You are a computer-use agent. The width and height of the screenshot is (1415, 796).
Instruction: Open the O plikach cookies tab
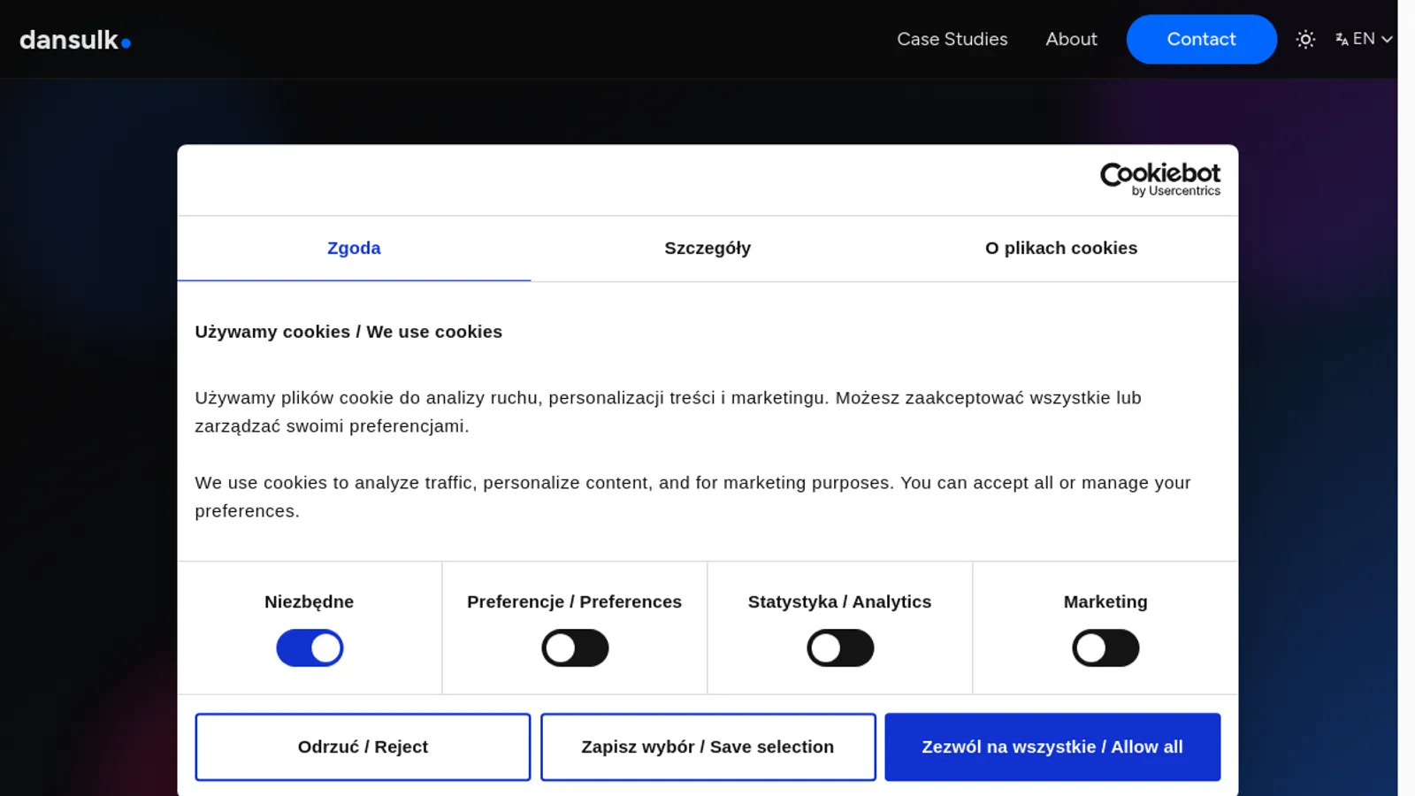click(1061, 249)
